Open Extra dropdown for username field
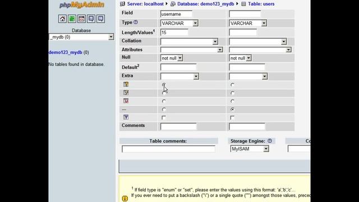Image resolution: width=359 pixels, height=202 pixels. click(179, 76)
